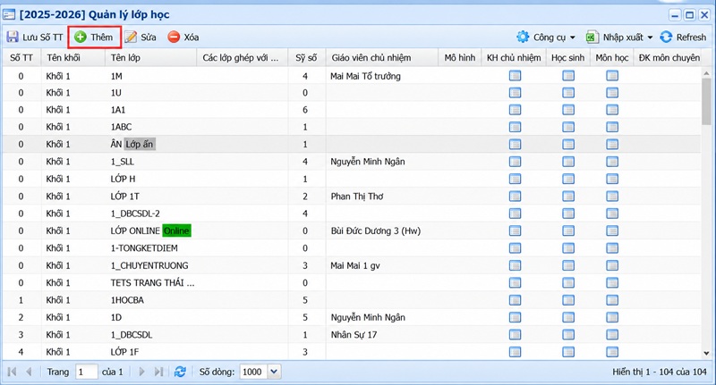Select class name 1-TONGKETDIEM
This screenshot has width=716, height=385.
[x=144, y=248]
